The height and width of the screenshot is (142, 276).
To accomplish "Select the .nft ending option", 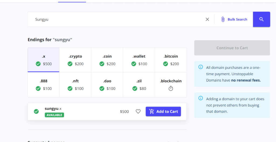I will click(75, 85).
